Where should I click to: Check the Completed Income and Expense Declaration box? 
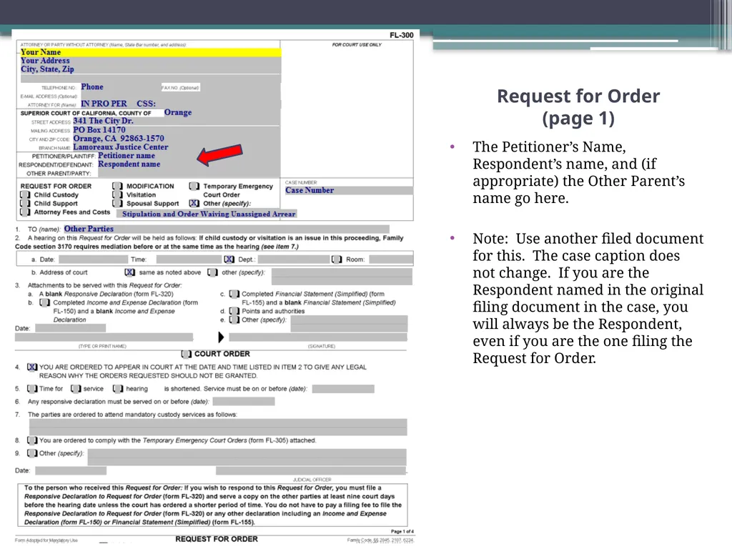45,302
